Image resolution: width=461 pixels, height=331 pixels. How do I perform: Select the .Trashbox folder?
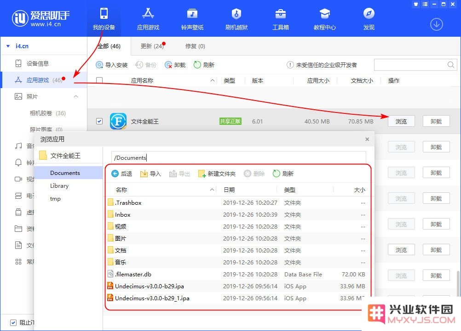[236, 203]
